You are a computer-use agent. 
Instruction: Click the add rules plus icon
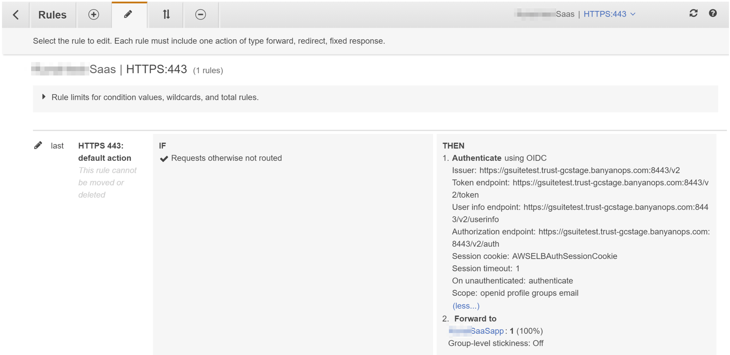point(93,15)
